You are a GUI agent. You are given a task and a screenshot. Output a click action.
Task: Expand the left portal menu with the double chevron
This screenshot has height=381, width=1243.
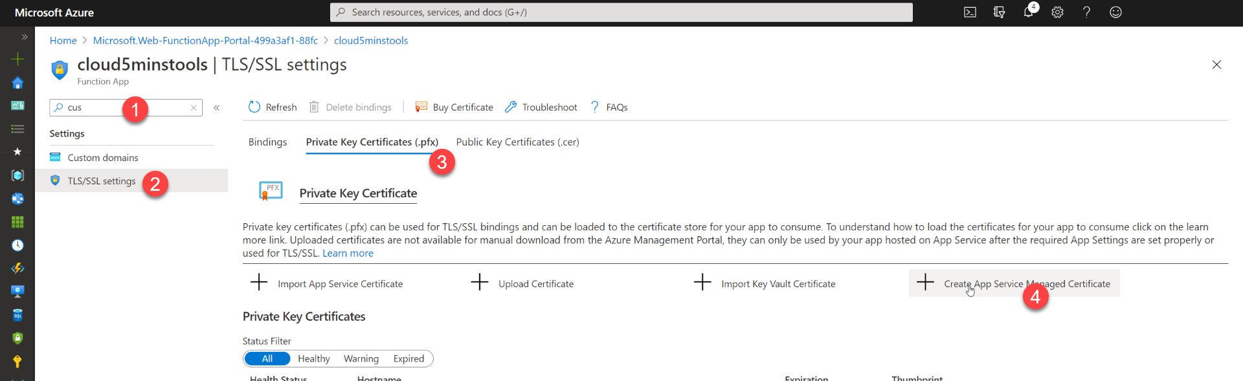(25, 37)
